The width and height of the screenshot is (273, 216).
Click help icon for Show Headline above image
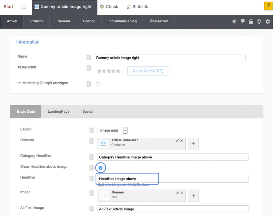[x=91, y=168]
